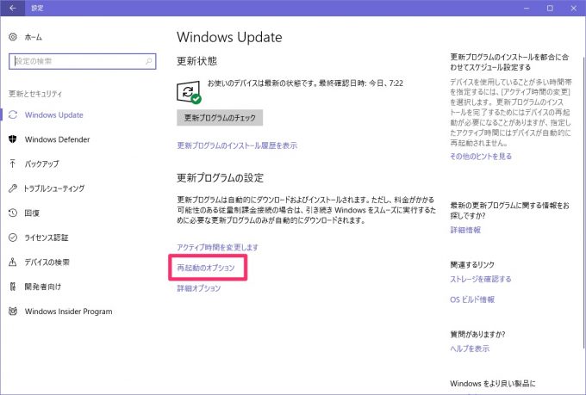Minimize the Settings window
This screenshot has width=586, height=395.
[527, 8]
